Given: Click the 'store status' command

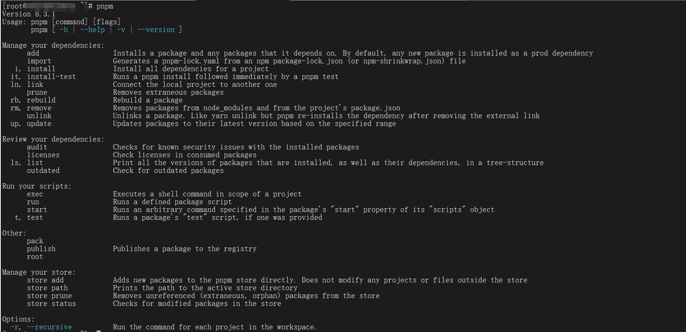Looking at the screenshot, I should [51, 304].
